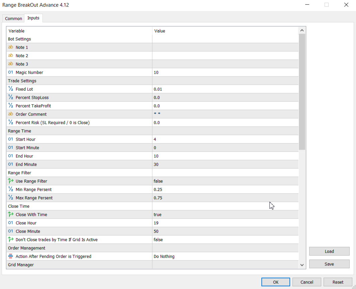The height and width of the screenshot is (289, 356).
Task: Toggle Don't Close trades by Time value
Action: coord(225,239)
